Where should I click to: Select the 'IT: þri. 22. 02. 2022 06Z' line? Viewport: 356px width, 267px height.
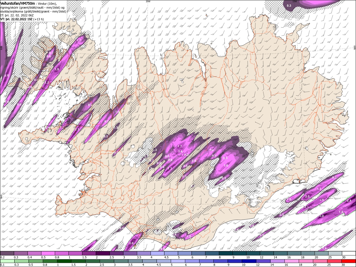tap(17, 15)
